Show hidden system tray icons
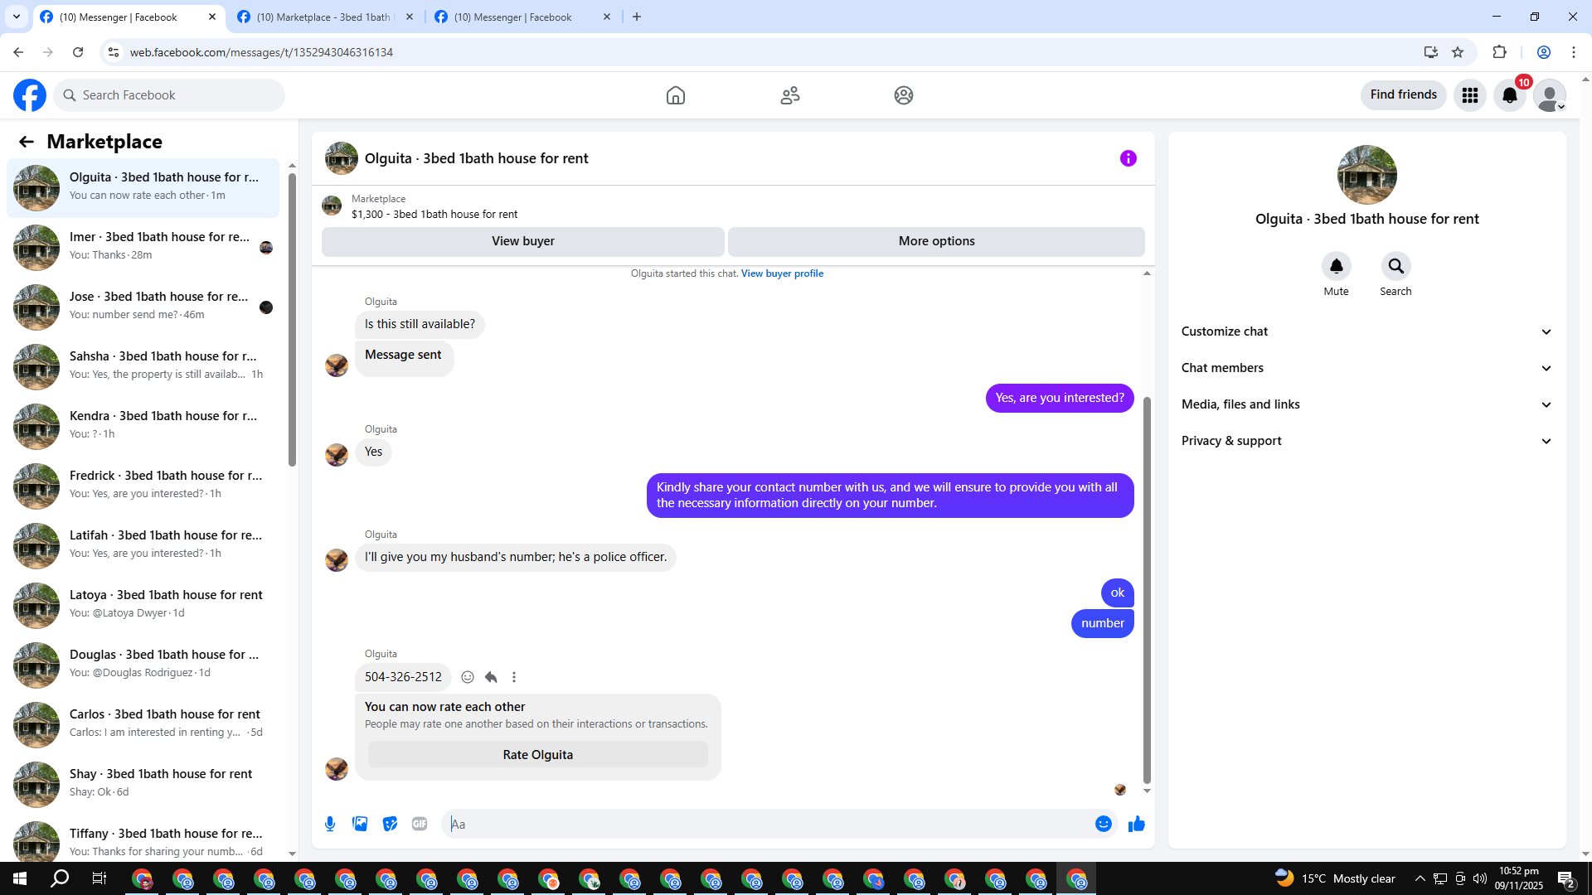 [1420, 878]
